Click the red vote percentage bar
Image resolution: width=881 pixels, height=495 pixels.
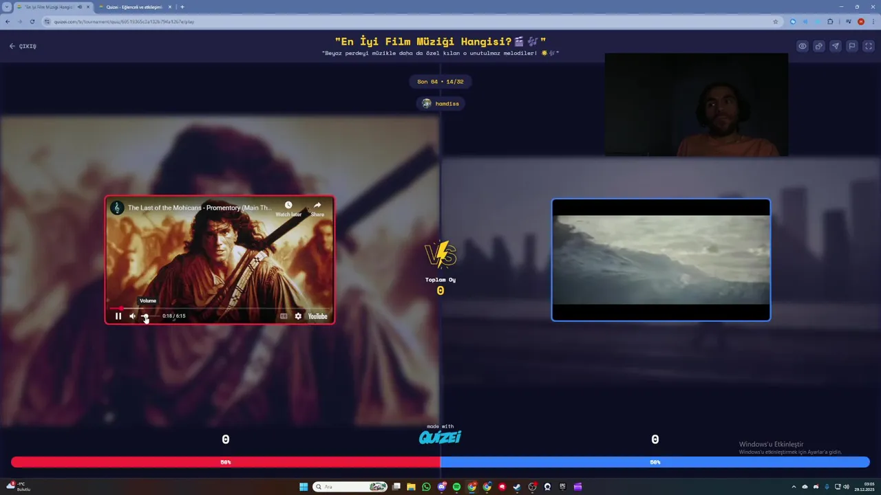tap(226, 462)
